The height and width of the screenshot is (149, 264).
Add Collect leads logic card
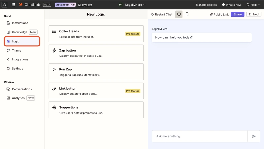tap(96, 34)
